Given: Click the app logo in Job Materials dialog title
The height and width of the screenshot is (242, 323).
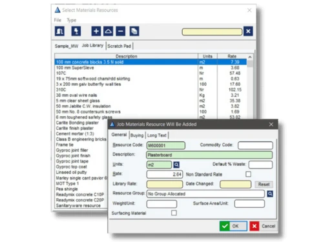Looking at the screenshot, I should pos(112,124).
